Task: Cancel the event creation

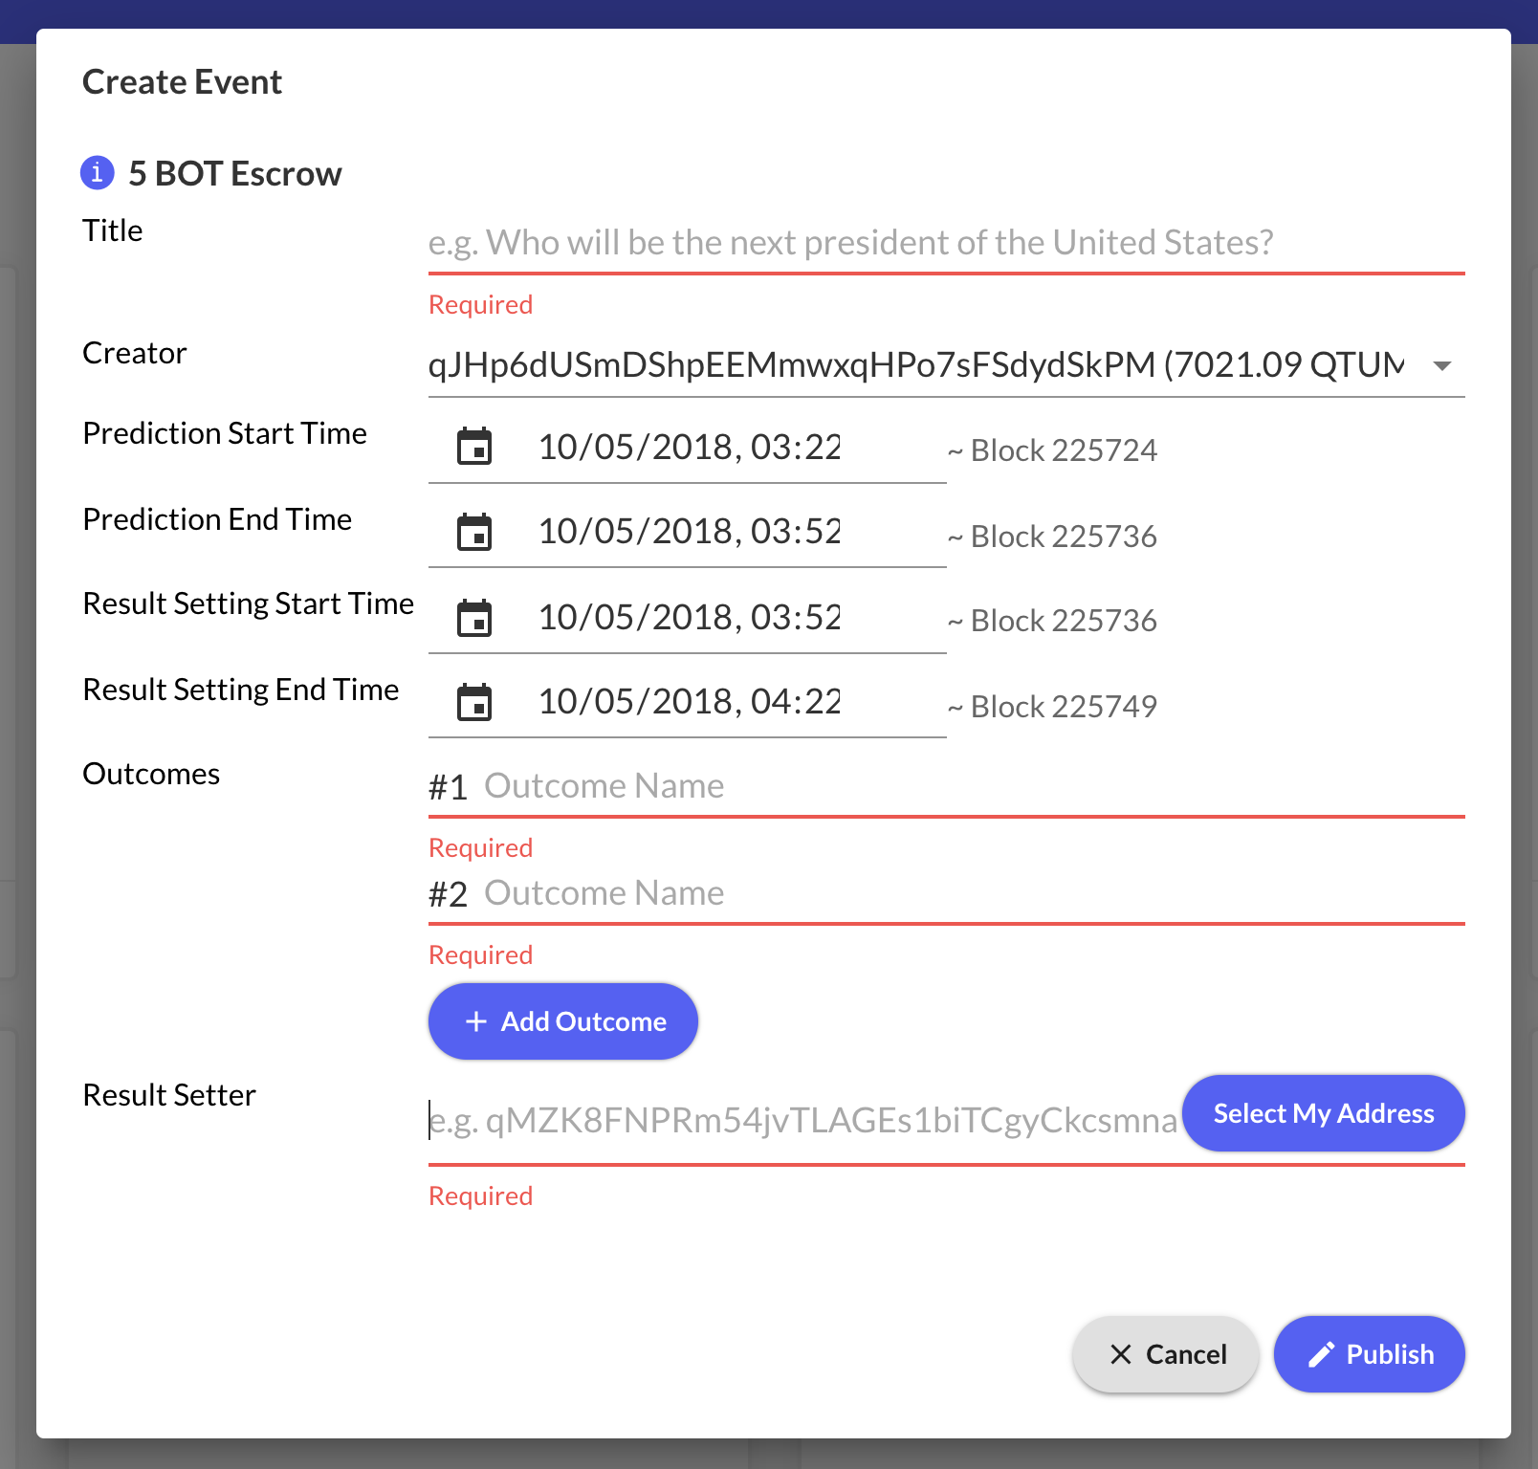Action: [1164, 1353]
